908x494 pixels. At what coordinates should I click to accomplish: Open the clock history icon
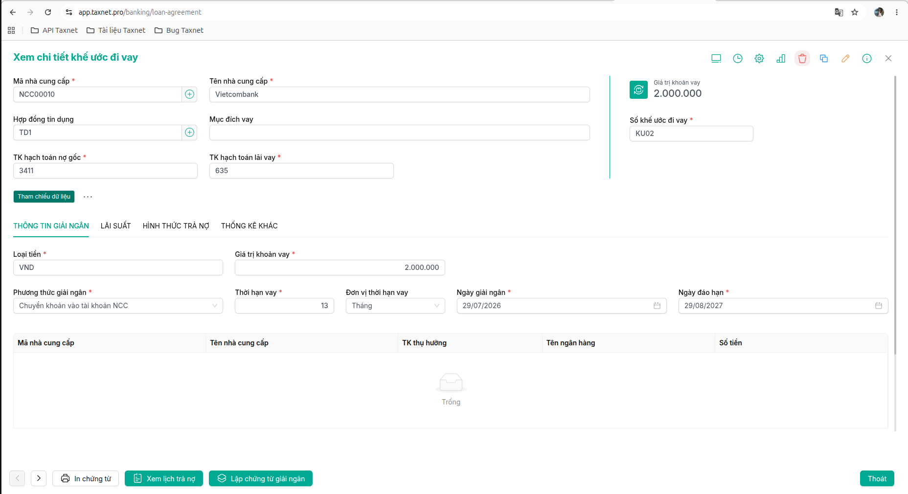(x=738, y=59)
